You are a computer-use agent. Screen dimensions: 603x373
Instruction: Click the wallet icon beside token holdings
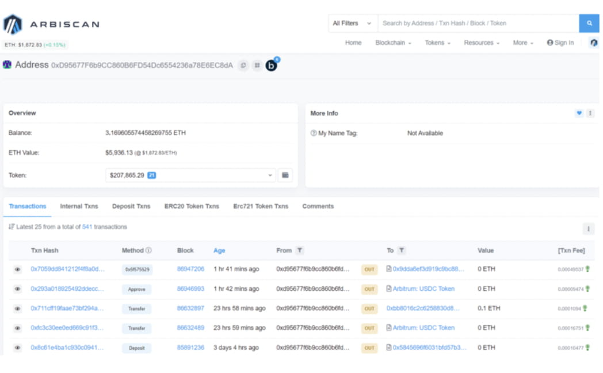point(285,176)
